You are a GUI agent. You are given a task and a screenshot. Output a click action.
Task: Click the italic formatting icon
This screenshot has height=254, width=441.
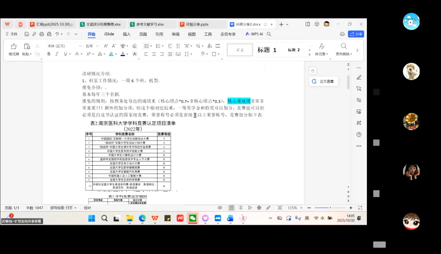57,54
